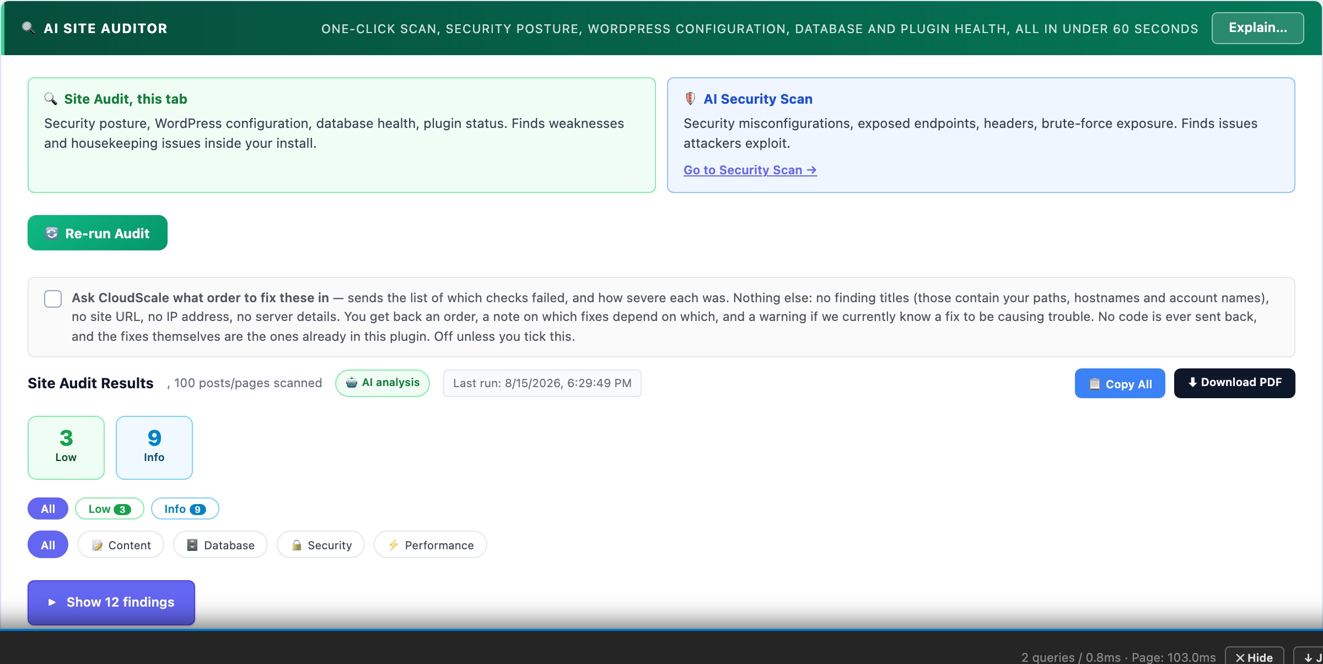Click the AI Security Scan shield icon

click(690, 99)
